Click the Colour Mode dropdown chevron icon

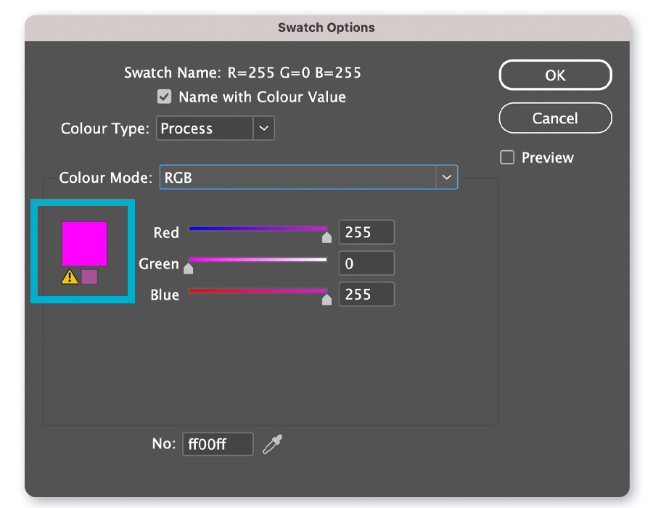[447, 177]
